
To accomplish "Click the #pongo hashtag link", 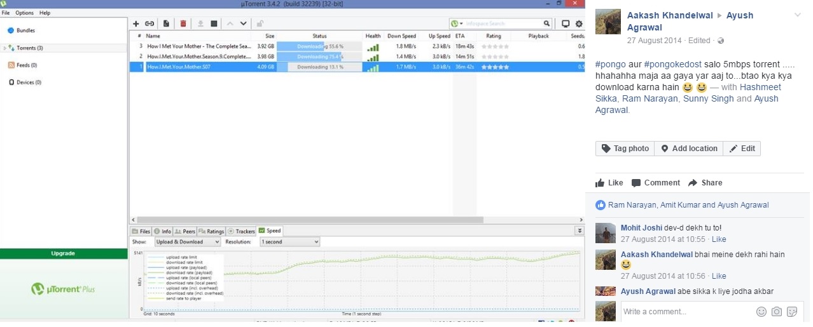I will tap(610, 64).
